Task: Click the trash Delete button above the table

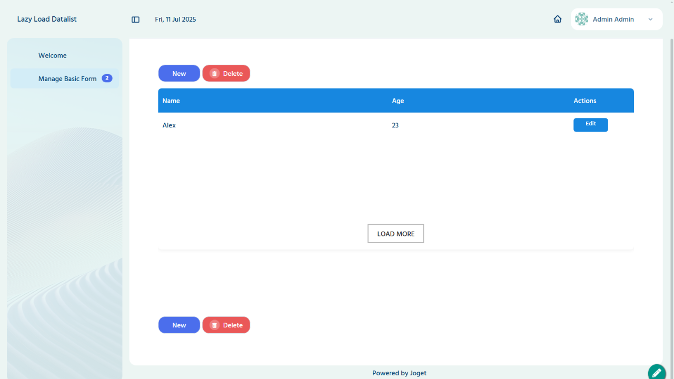Action: point(226,74)
